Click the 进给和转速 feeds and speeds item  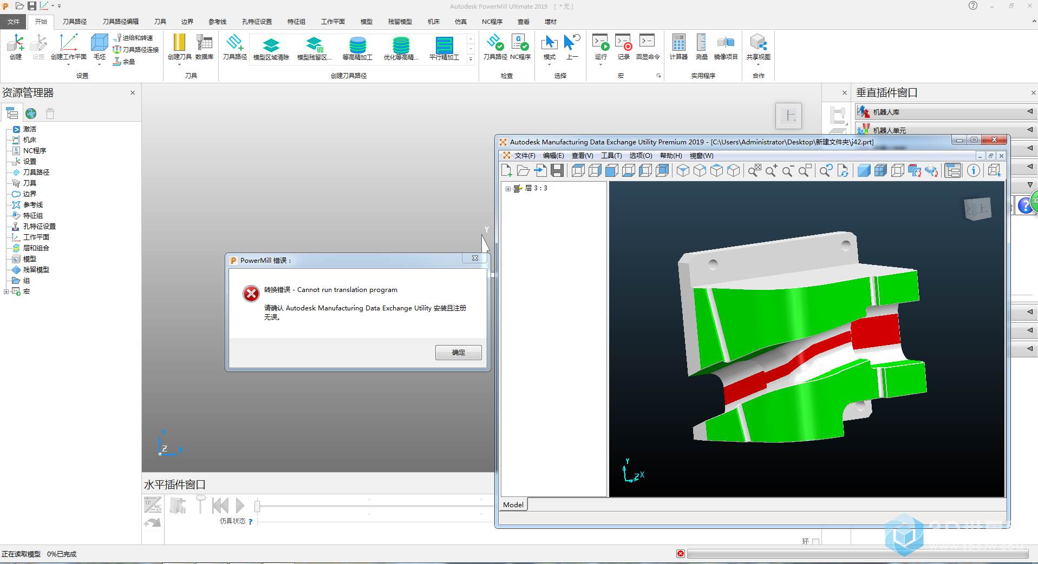click(x=133, y=38)
